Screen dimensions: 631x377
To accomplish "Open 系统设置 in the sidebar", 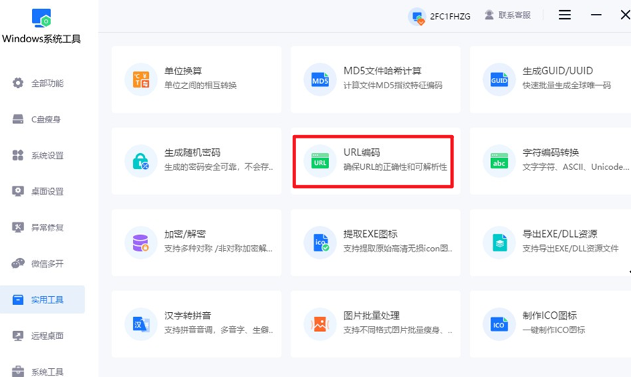I will [x=47, y=155].
